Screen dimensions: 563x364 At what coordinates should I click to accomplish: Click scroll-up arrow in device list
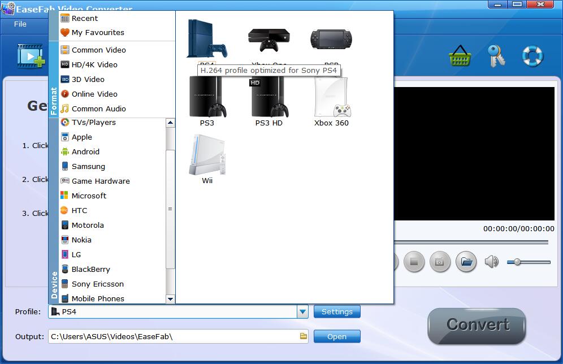[171, 123]
